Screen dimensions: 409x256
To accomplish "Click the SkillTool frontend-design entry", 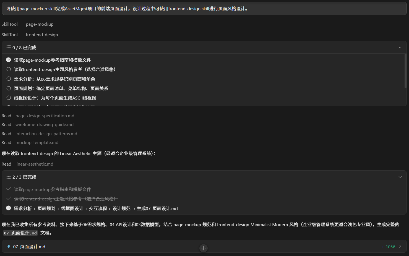I will coord(30,35).
